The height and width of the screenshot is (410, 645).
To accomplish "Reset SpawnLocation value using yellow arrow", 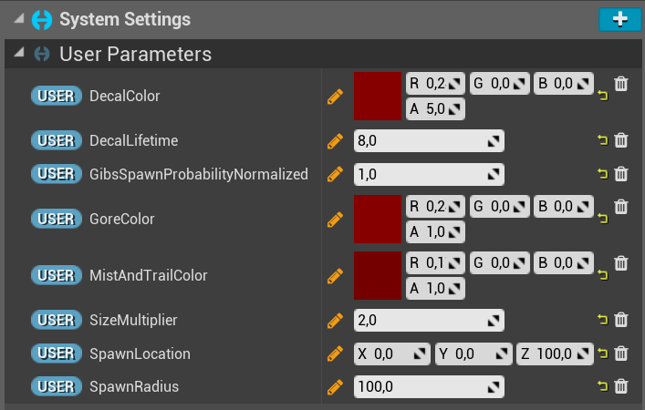I will (603, 354).
